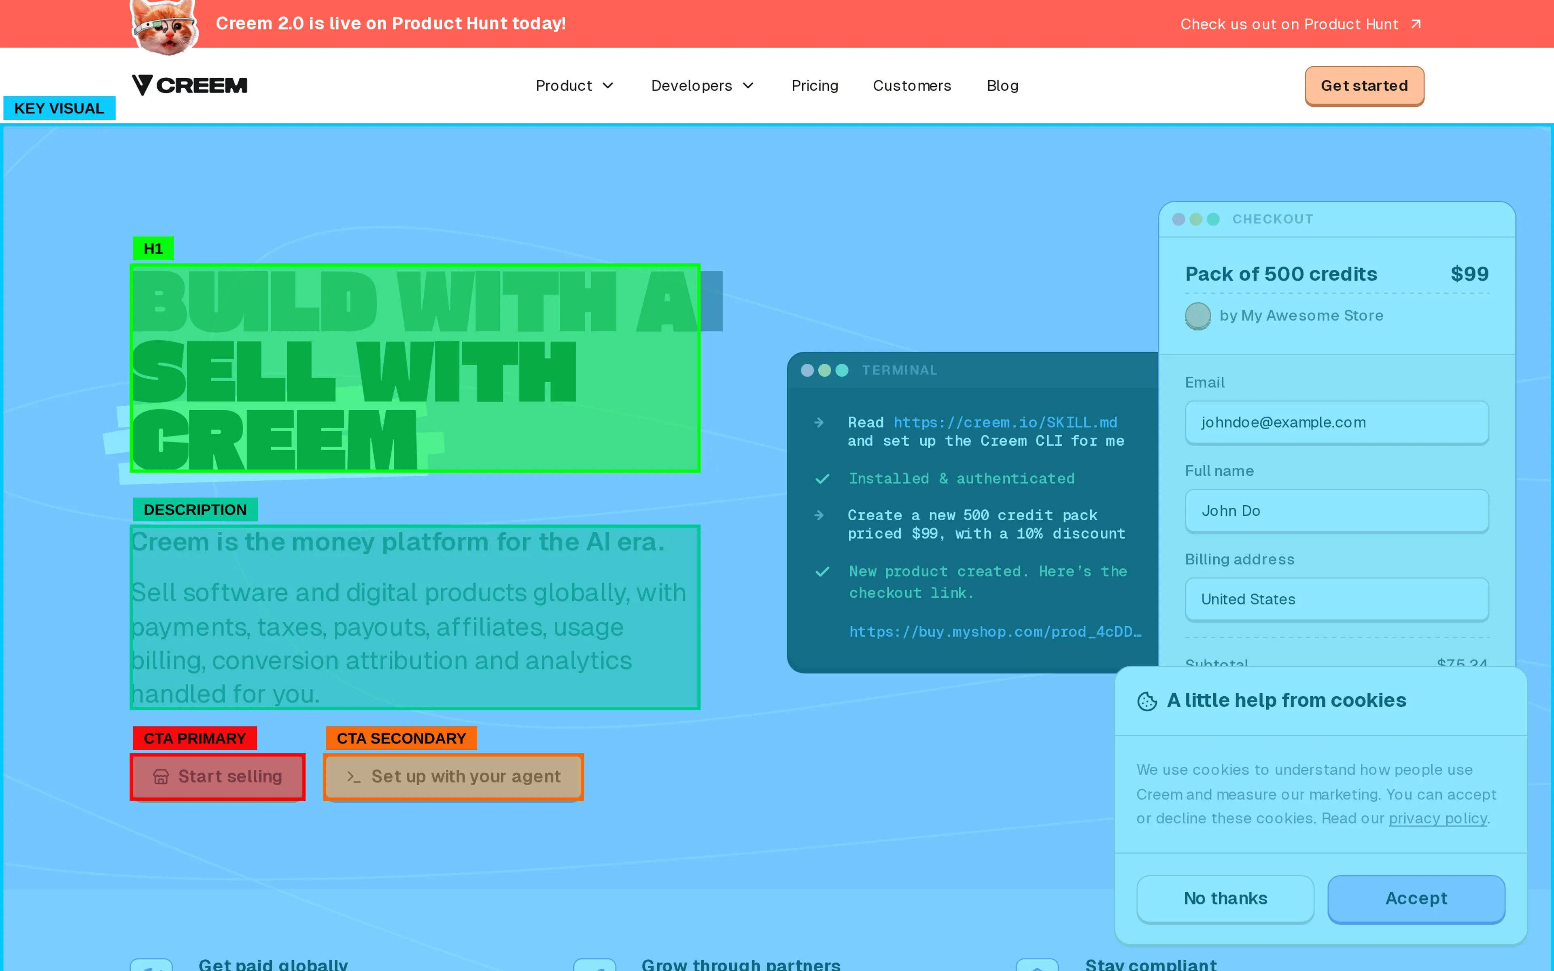Go to the Pricing page
This screenshot has width=1554, height=971.
pyautogui.click(x=815, y=85)
